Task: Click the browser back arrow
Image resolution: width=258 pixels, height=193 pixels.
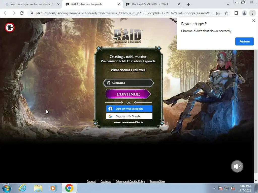Action: point(6,13)
